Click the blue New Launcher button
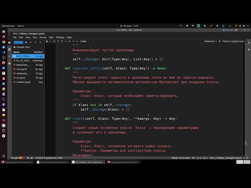The image size is (251, 188). 18,42
